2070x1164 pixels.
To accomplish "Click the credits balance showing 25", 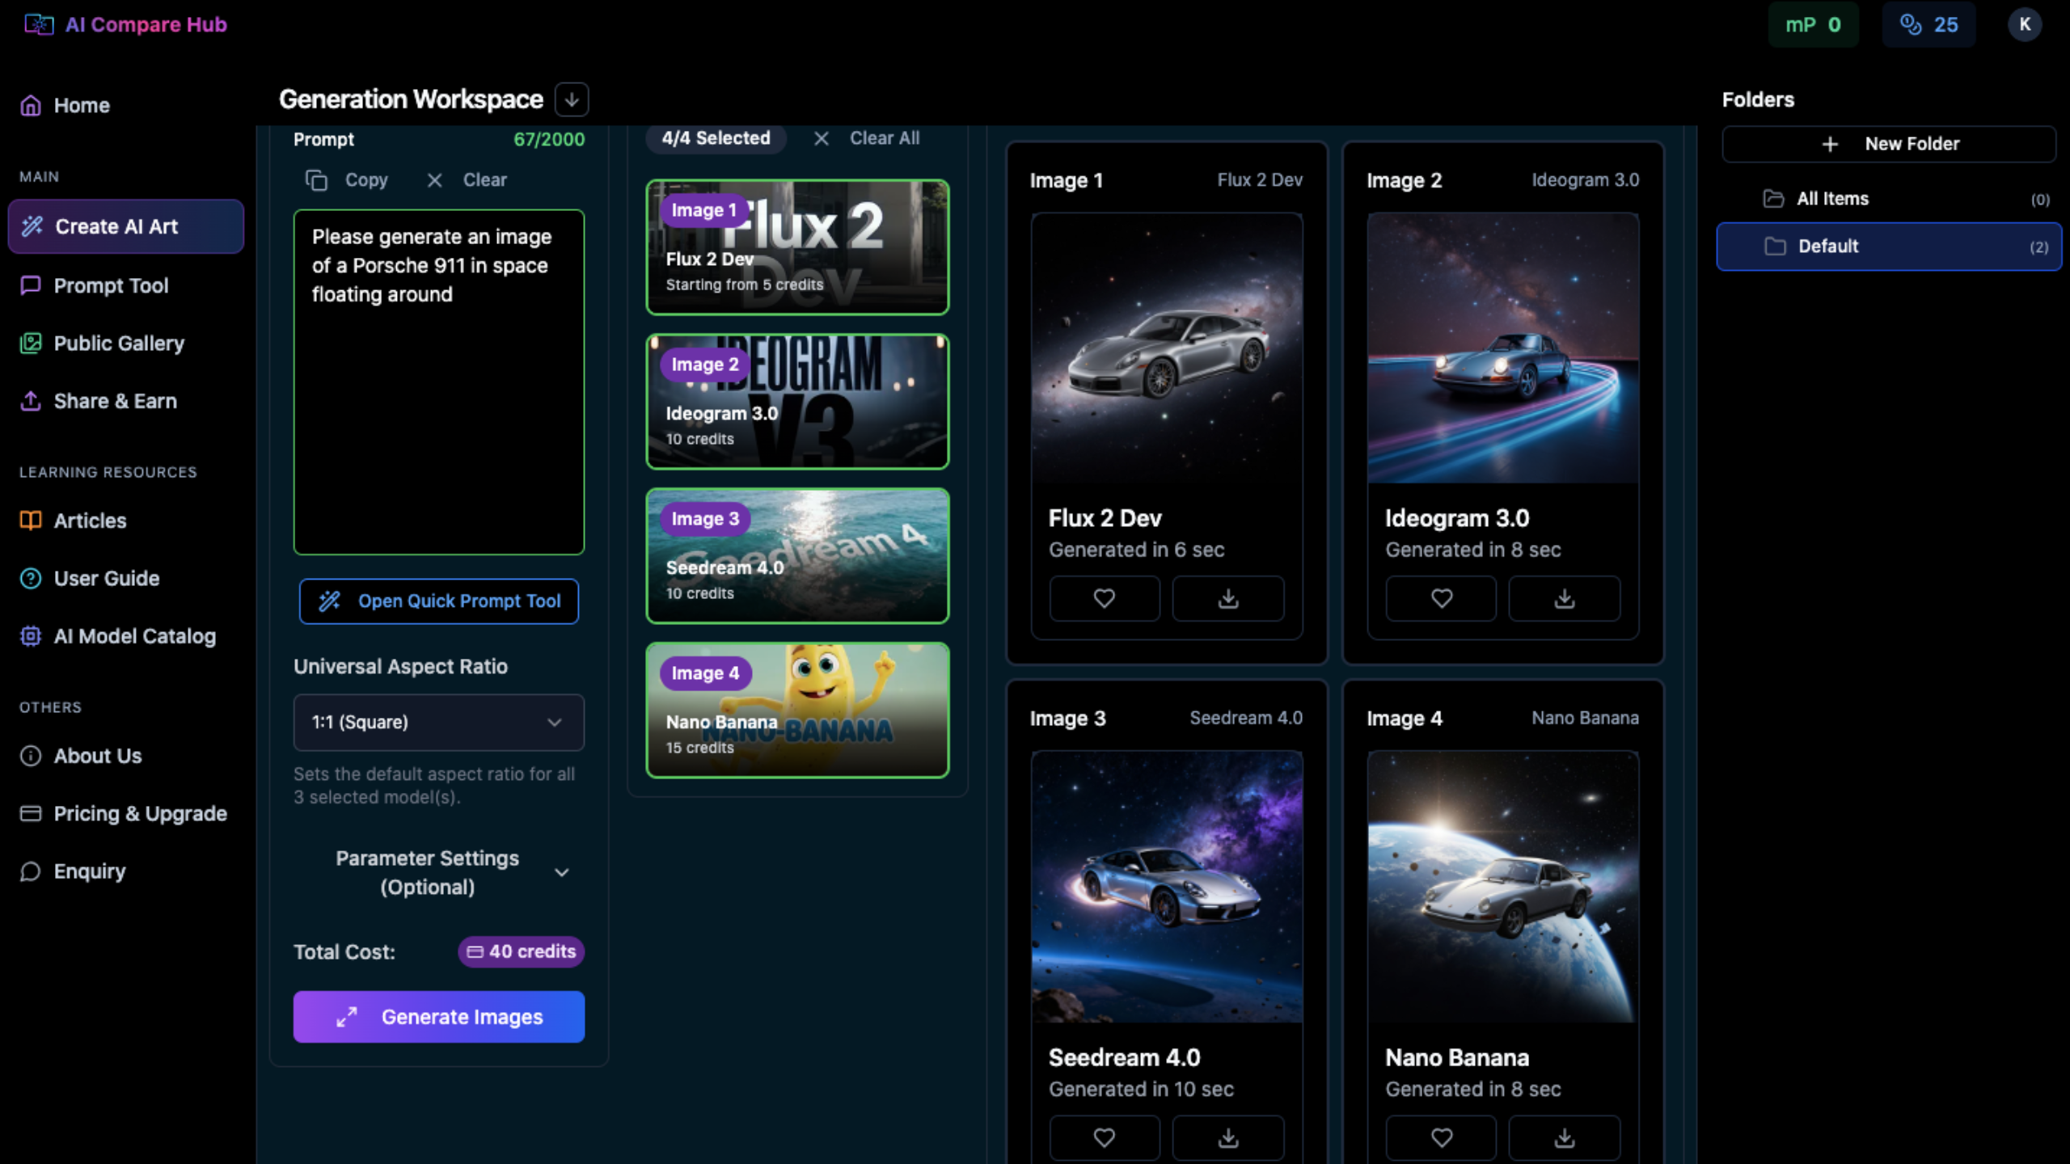I will tap(1928, 24).
